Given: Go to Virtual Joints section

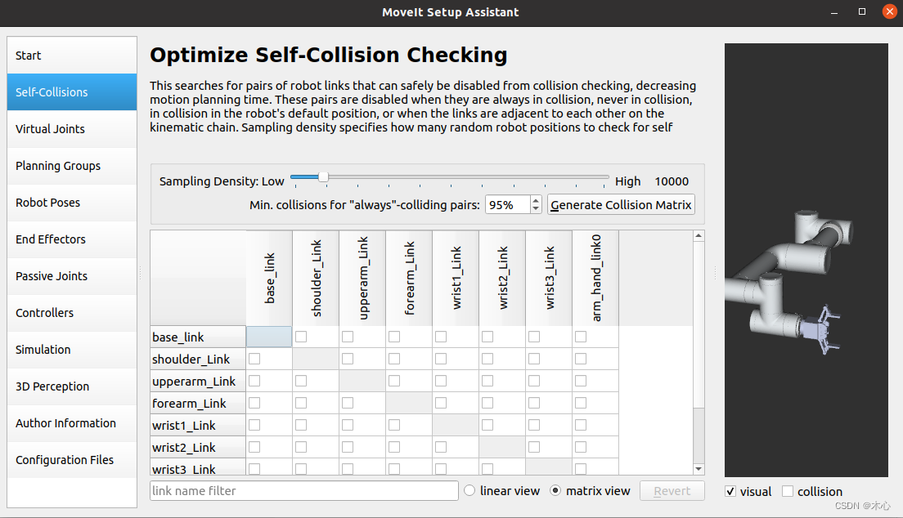Looking at the screenshot, I should click(x=72, y=129).
